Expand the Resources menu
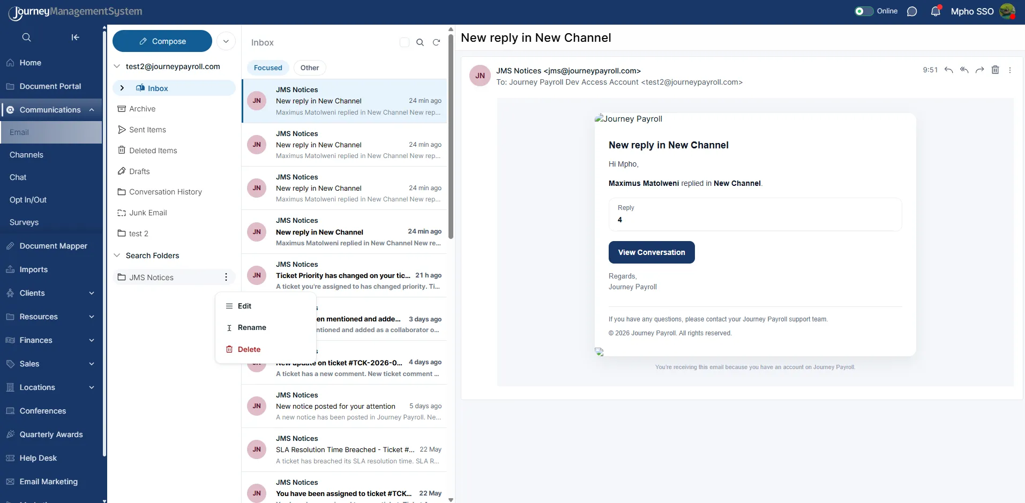The width and height of the screenshot is (1025, 503). coord(92,317)
